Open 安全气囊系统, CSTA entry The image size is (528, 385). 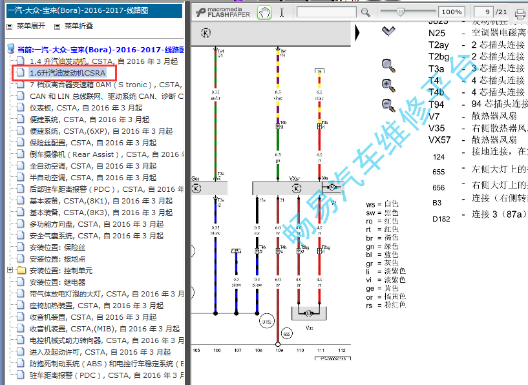(x=97, y=236)
